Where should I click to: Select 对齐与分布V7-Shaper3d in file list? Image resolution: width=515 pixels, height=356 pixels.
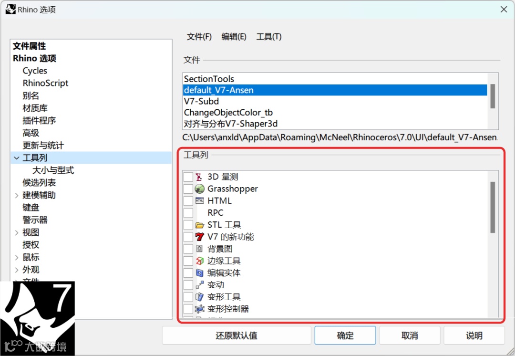click(335, 124)
